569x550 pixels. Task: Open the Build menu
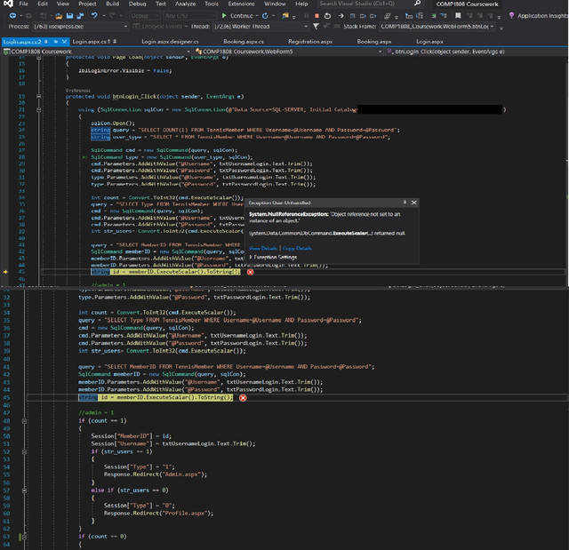click(112, 4)
